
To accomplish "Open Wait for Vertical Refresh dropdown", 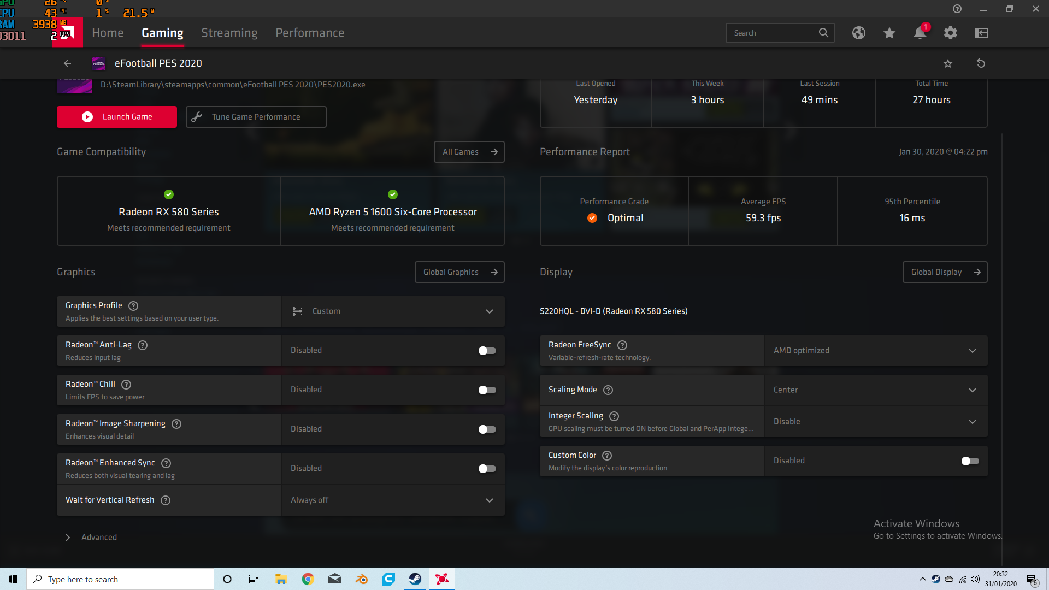I will click(x=393, y=500).
